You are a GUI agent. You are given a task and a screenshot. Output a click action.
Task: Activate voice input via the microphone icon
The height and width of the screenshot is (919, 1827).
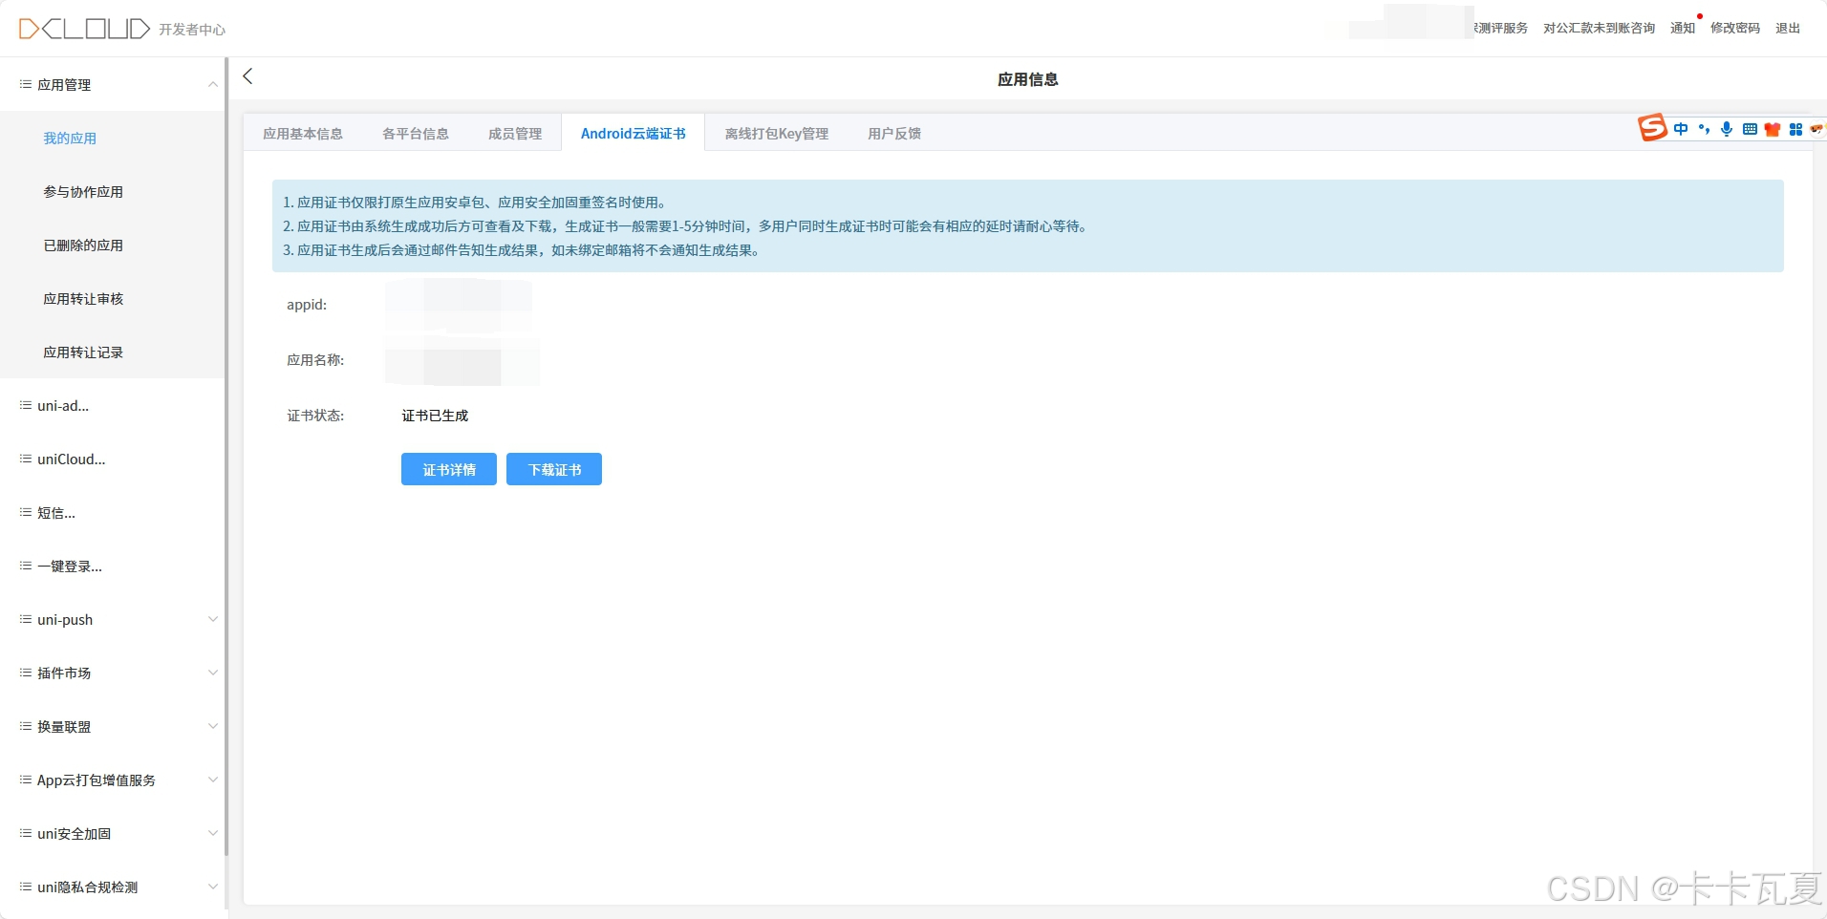point(1727,129)
